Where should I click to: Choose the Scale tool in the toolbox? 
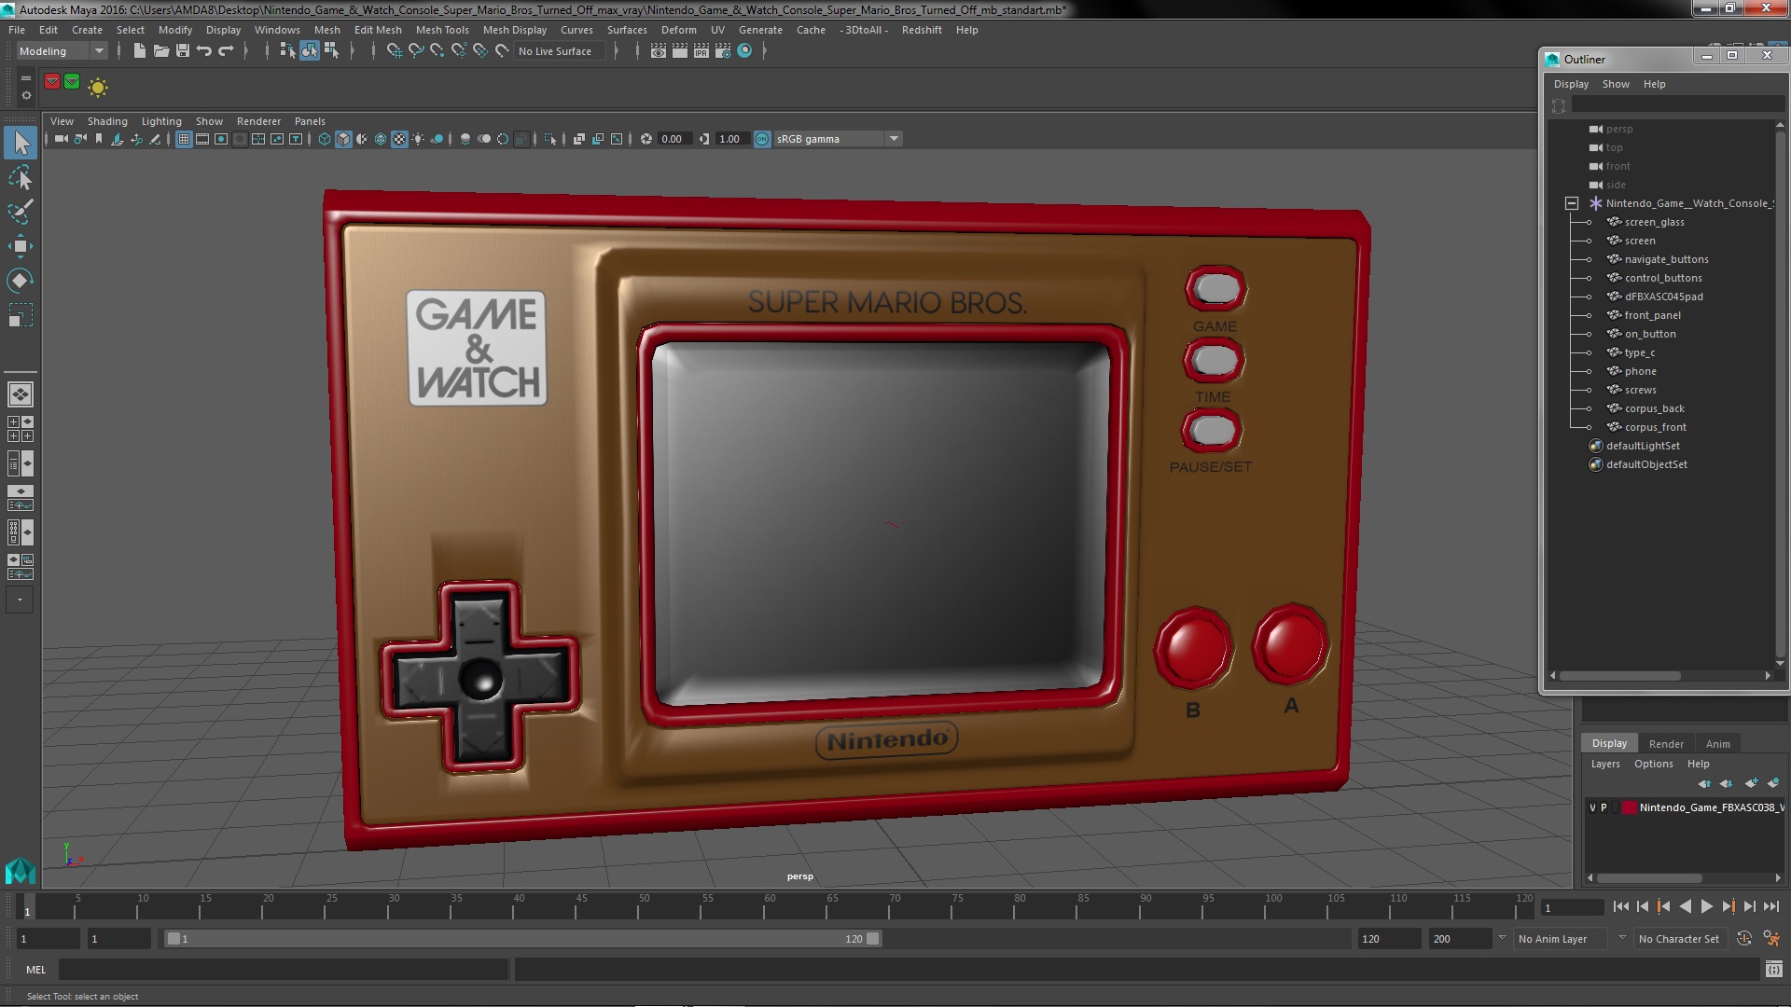(21, 315)
